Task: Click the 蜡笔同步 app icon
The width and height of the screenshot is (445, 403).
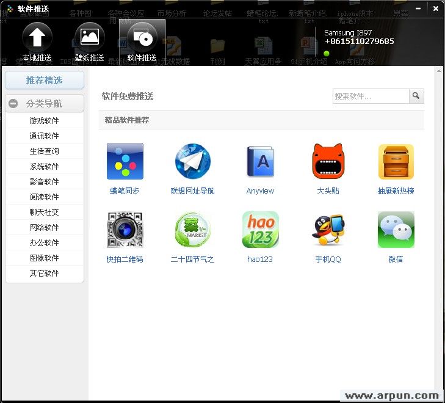Action: [125, 161]
